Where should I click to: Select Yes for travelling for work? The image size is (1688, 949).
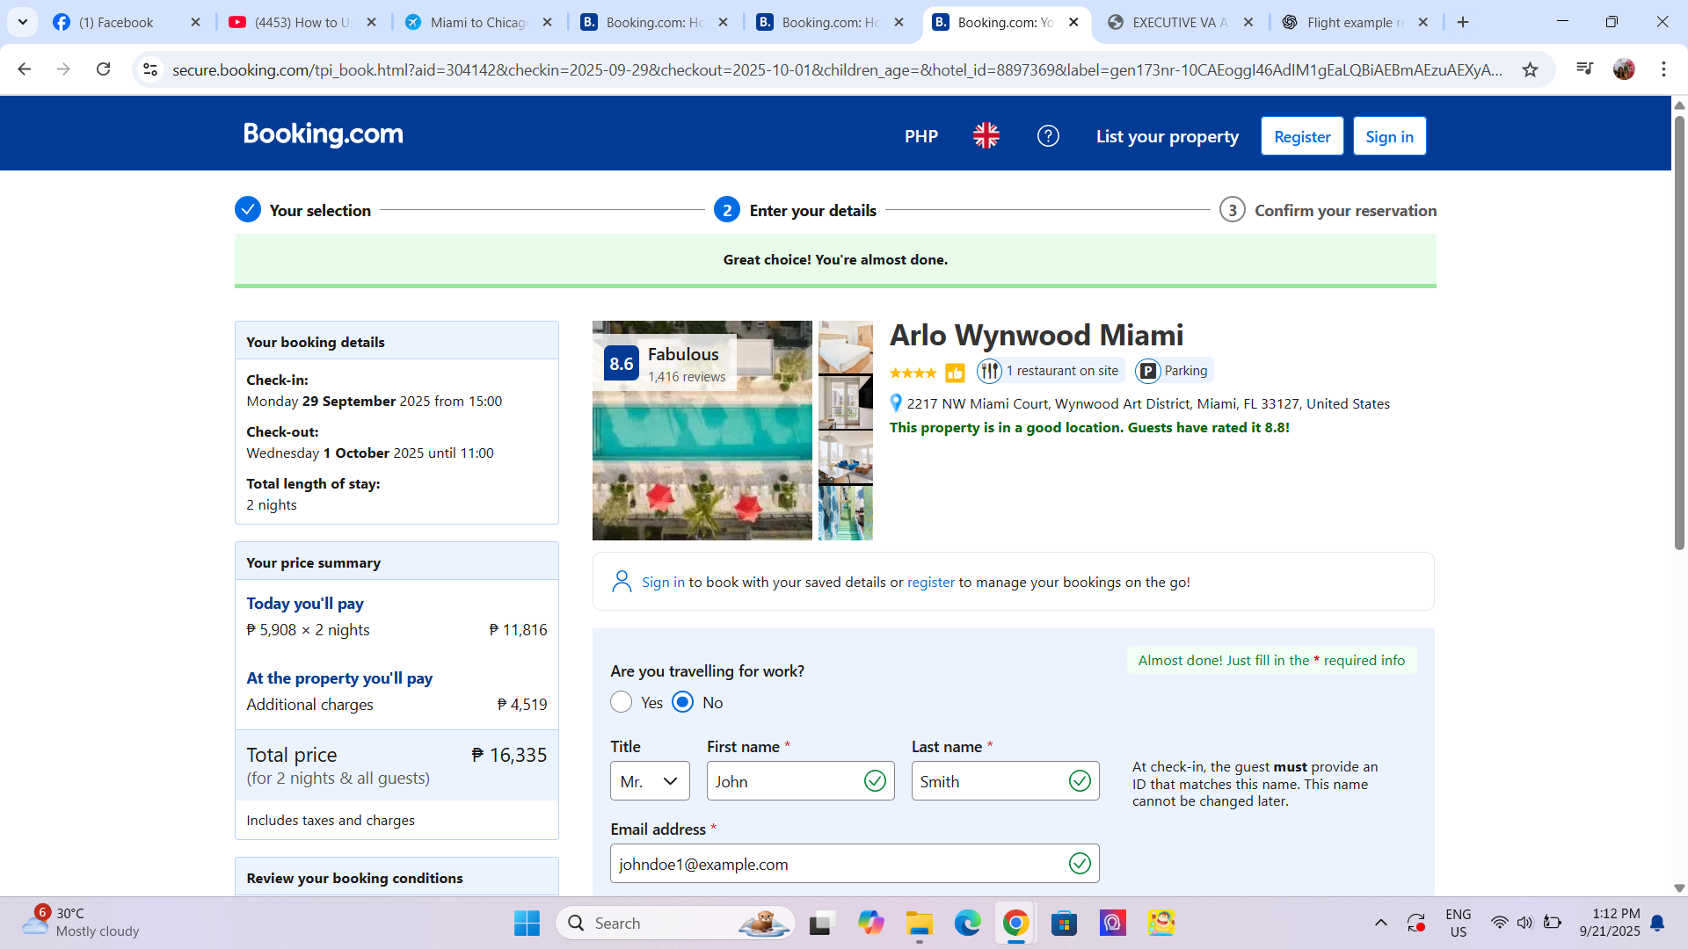pos(621,702)
